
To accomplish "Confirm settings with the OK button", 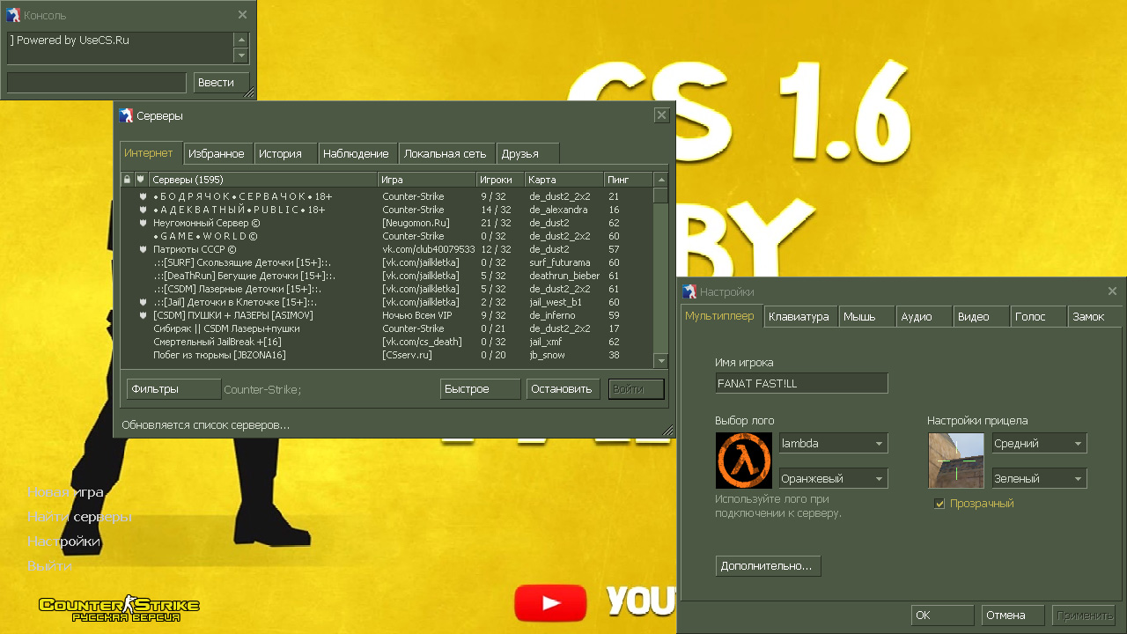I will point(942,616).
